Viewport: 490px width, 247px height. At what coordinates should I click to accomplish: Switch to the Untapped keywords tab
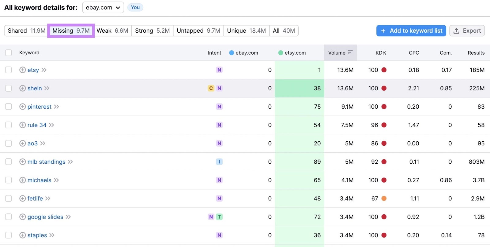pyautogui.click(x=198, y=31)
